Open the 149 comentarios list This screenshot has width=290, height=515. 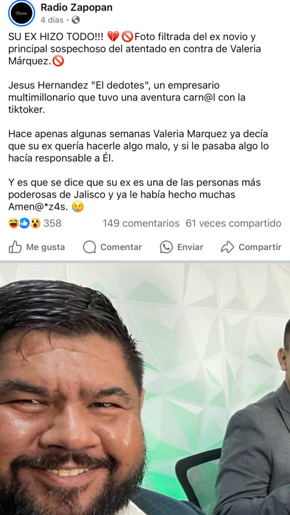141,223
